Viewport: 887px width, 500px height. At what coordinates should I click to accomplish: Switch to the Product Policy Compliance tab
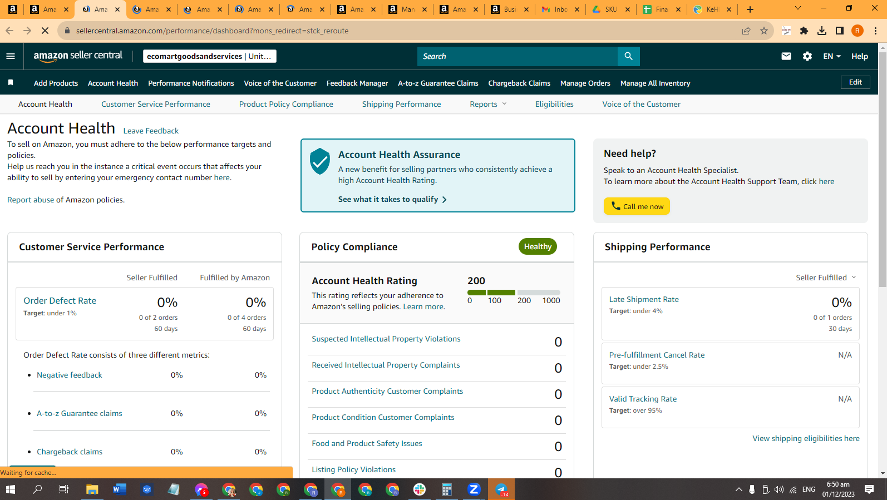coord(286,104)
